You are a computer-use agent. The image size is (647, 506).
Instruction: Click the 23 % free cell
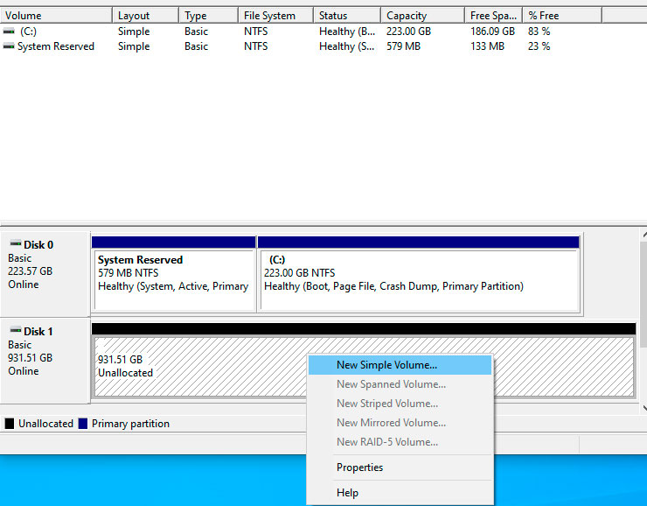[539, 46]
